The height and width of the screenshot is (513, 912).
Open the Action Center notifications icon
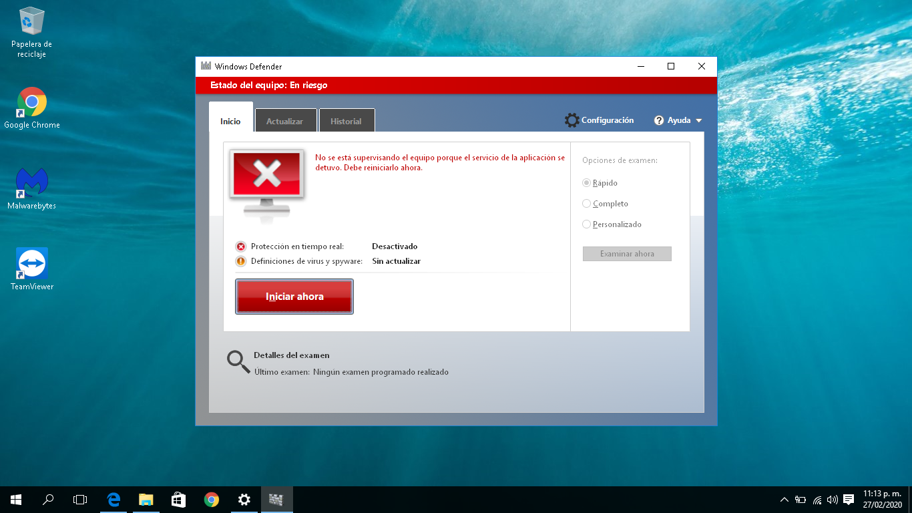click(x=849, y=500)
